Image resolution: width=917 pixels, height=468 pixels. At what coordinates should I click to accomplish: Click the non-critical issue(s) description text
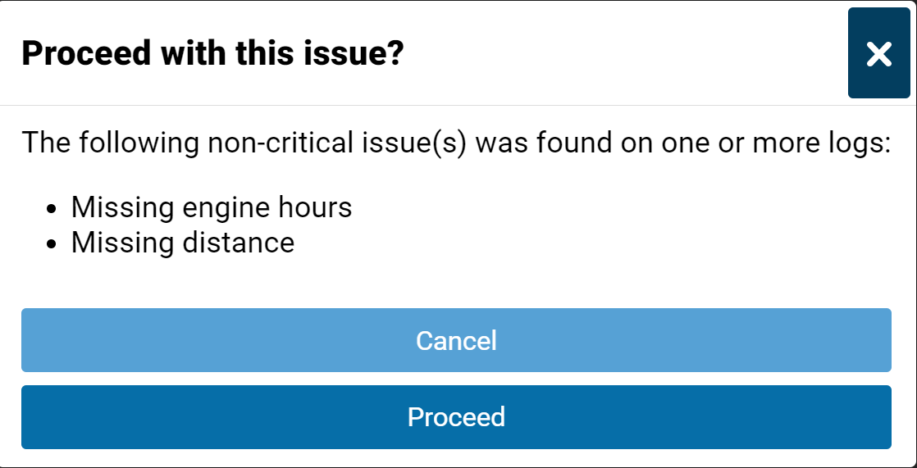pyautogui.click(x=456, y=143)
